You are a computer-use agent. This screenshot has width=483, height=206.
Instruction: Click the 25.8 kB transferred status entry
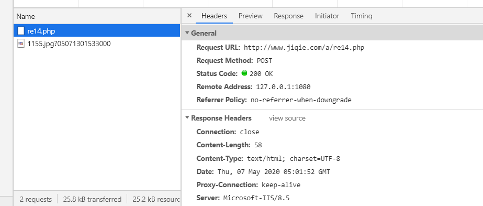point(92,200)
